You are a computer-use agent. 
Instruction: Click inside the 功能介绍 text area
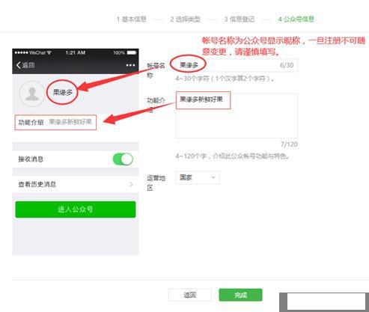click(237, 115)
